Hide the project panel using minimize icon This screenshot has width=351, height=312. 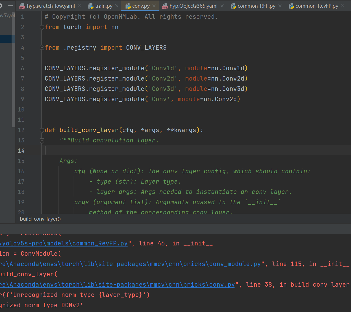[10, 6]
